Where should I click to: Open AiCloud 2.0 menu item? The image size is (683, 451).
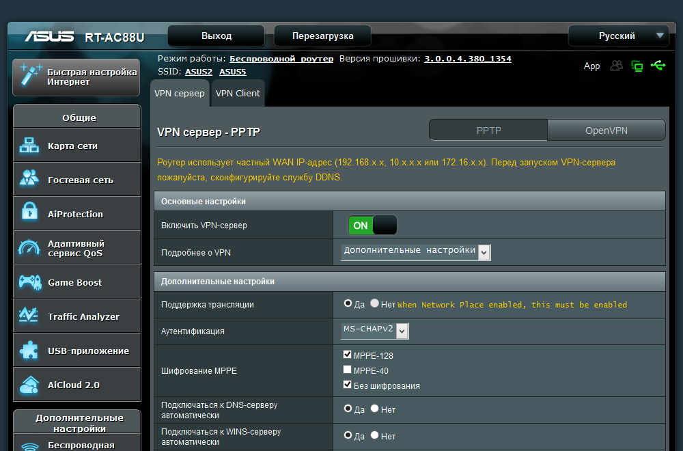77,384
